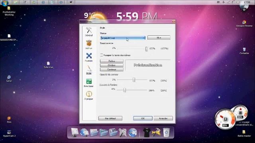The image size is (255, 143).
Task: Open the recycle bin in the dock
Action: (167, 132)
